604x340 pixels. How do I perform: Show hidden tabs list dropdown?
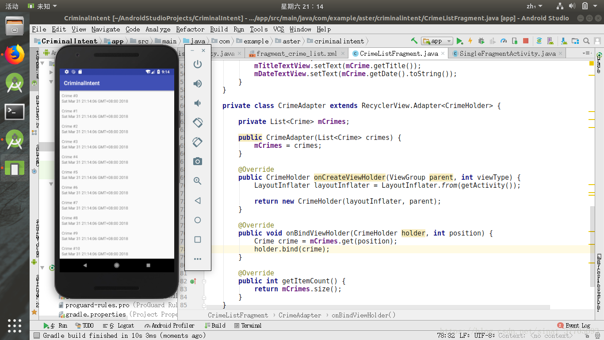click(x=588, y=53)
